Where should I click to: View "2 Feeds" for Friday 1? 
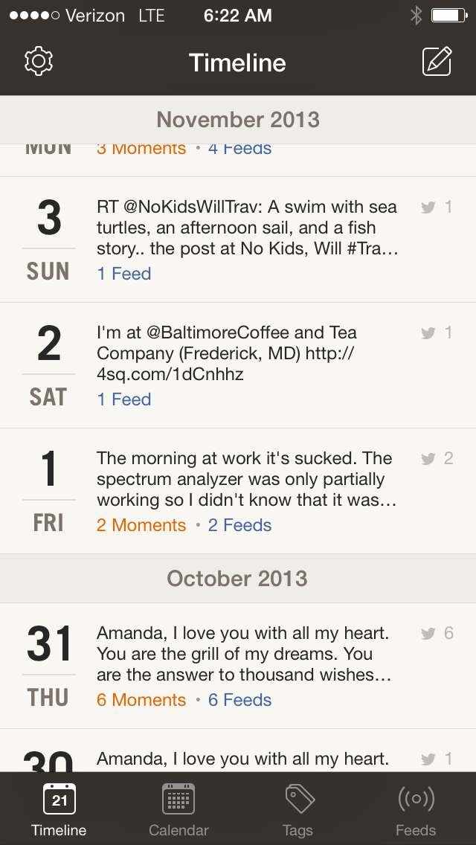coord(239,525)
